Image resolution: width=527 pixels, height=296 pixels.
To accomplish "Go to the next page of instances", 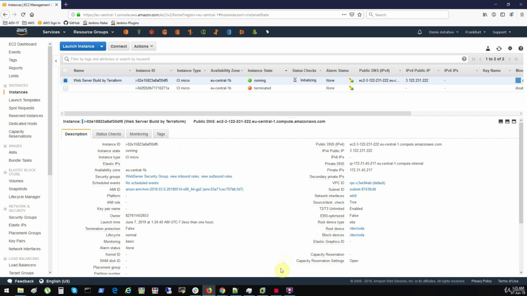I will pyautogui.click(x=509, y=59).
